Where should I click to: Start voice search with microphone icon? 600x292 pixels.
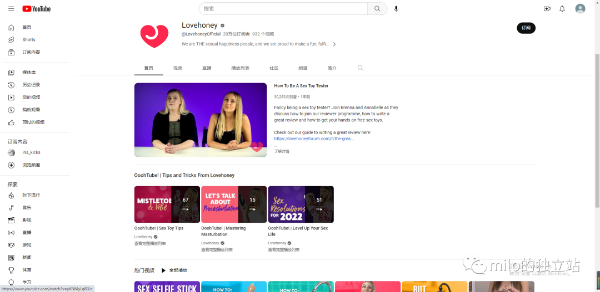pyautogui.click(x=396, y=9)
